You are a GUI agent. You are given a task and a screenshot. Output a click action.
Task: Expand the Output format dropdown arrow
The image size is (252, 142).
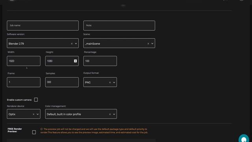pyautogui.click(x=114, y=82)
